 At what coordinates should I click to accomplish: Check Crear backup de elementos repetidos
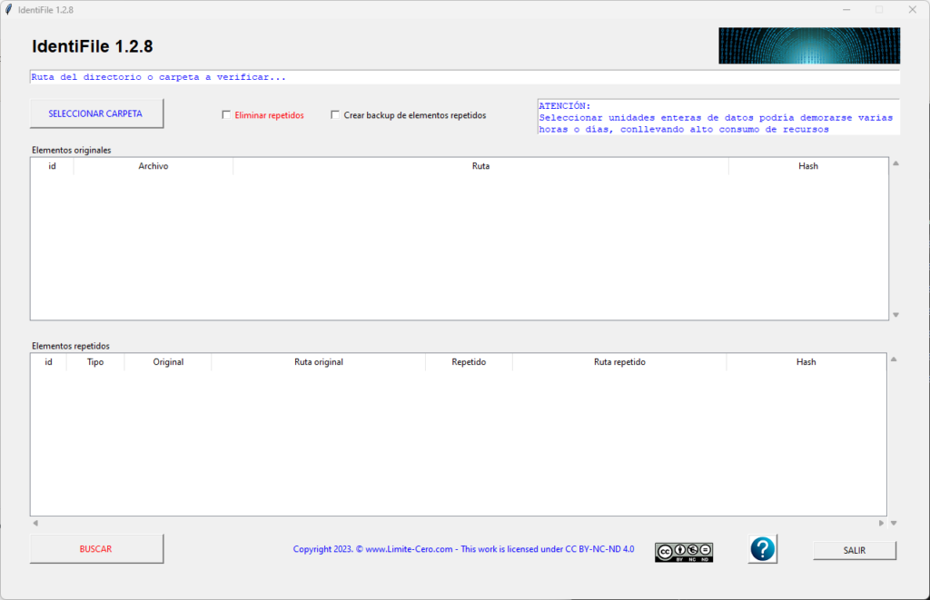pos(335,115)
